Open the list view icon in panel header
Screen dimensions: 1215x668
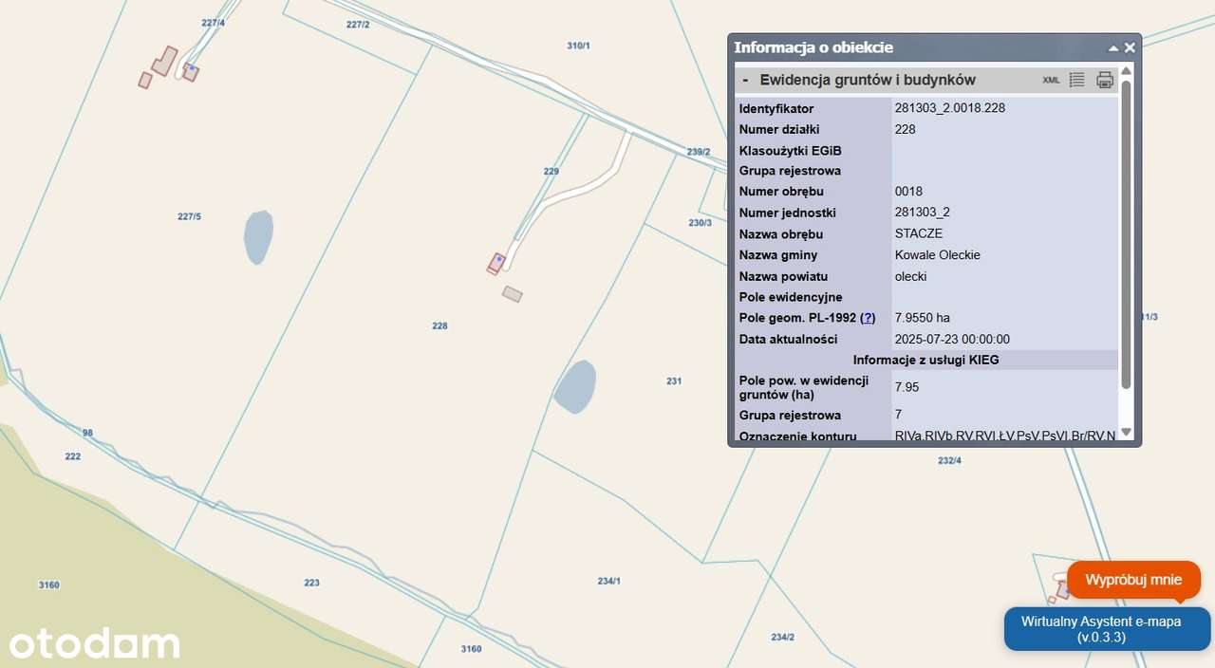point(1077,80)
